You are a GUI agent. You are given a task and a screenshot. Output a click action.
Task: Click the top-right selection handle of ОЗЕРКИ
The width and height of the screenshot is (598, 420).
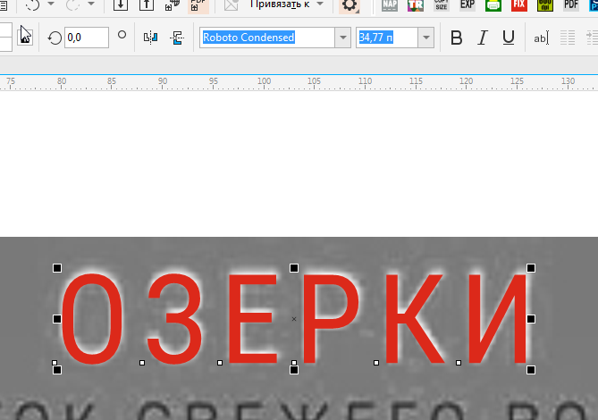point(531,268)
